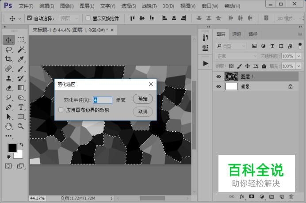Screen dimensions: 306x203
Task: Select the Rectangular Marquee tool
Action: click(x=21, y=40)
